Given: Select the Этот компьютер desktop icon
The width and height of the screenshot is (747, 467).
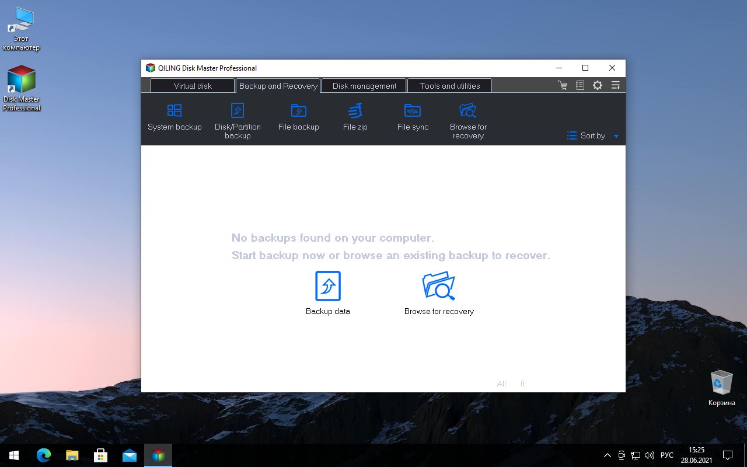Looking at the screenshot, I should [22, 29].
